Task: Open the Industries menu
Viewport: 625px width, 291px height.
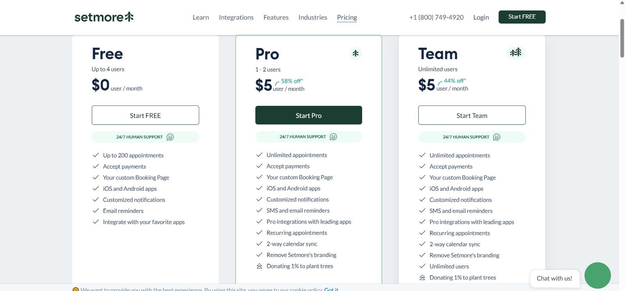Action: point(313,17)
